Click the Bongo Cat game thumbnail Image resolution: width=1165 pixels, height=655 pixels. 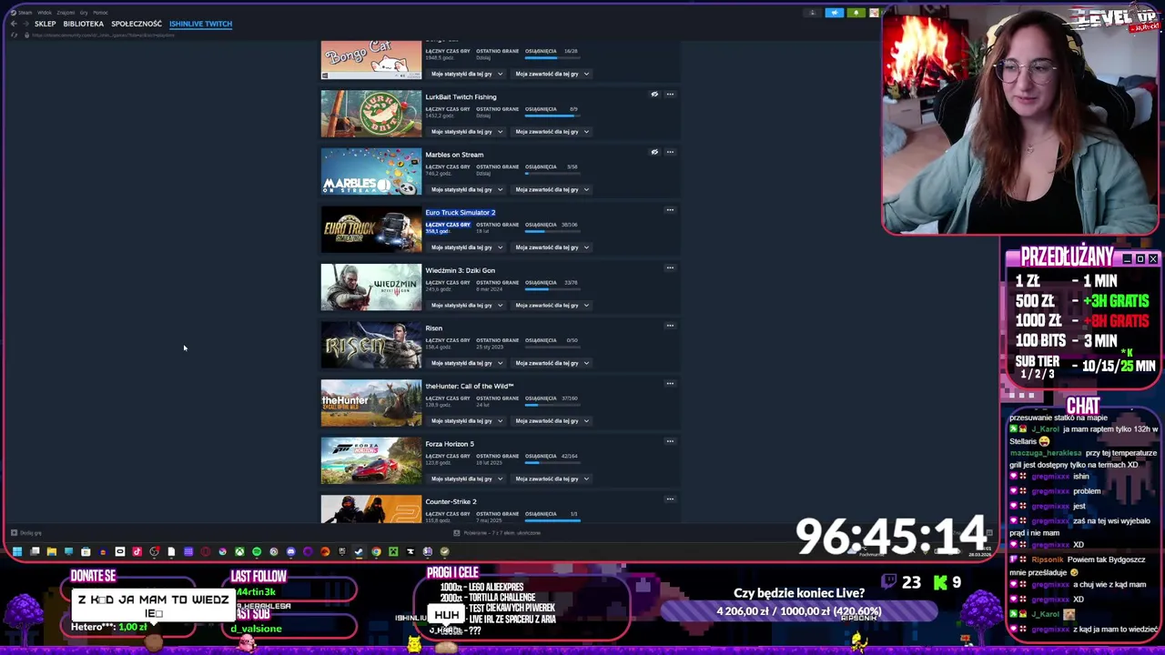(x=371, y=60)
